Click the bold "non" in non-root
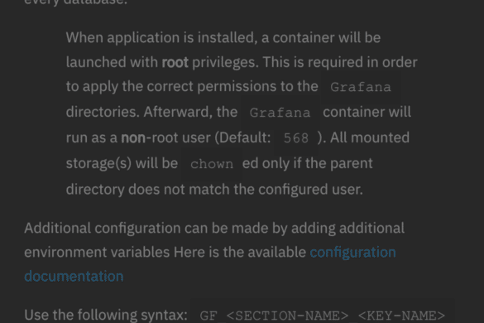 click(133, 137)
